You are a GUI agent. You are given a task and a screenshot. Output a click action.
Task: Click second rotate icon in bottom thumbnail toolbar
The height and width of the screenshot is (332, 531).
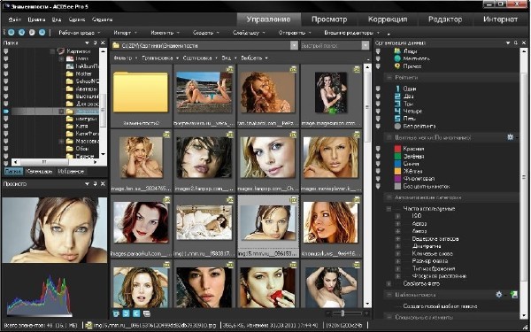pos(126,313)
